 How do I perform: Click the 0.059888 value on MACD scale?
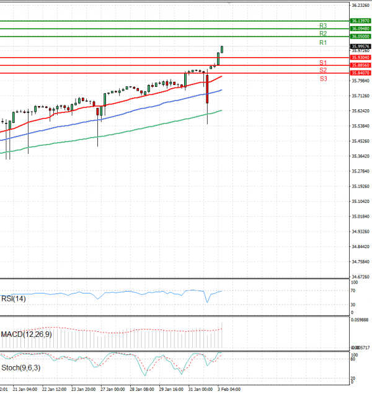[360, 320]
